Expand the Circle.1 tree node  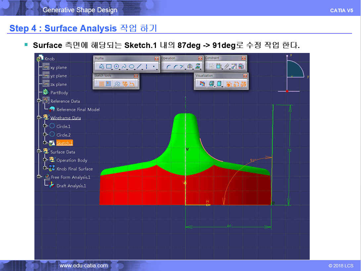click(45, 126)
